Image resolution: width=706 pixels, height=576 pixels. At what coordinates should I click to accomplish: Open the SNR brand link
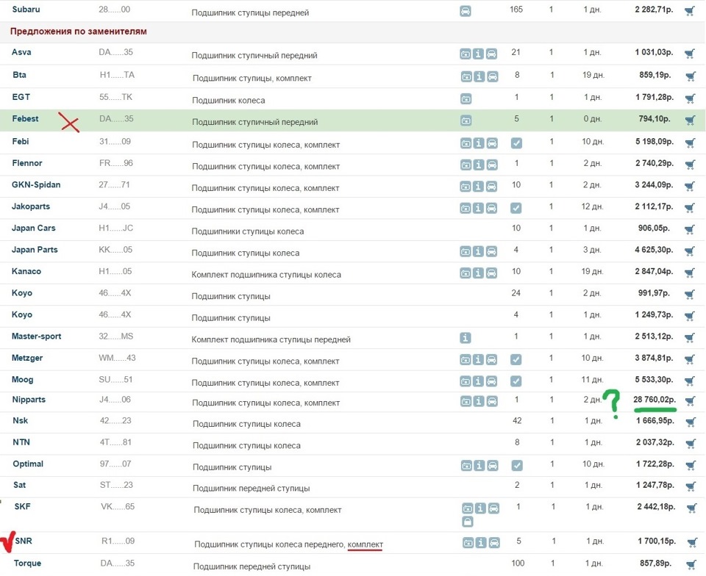24,541
